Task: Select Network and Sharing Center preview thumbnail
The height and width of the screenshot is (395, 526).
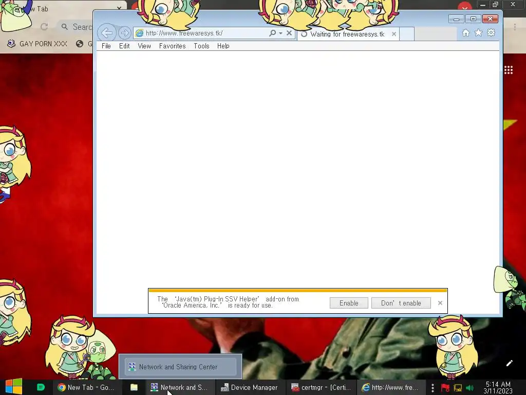Action: pyautogui.click(x=180, y=367)
